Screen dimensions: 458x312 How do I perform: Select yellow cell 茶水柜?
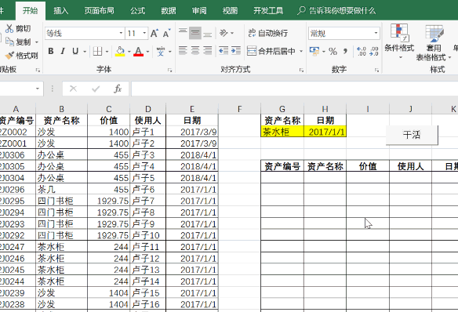point(282,132)
